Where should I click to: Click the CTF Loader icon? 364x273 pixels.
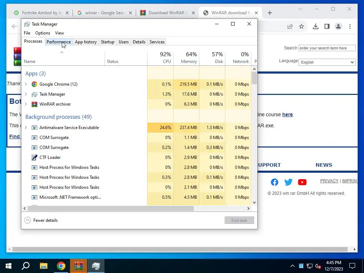[34, 157]
